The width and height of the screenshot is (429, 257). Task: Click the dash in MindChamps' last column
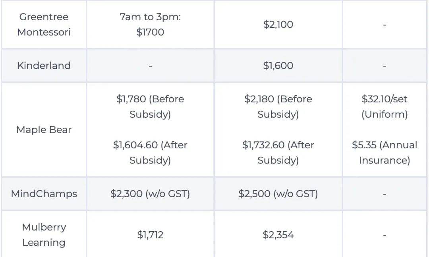click(x=385, y=194)
